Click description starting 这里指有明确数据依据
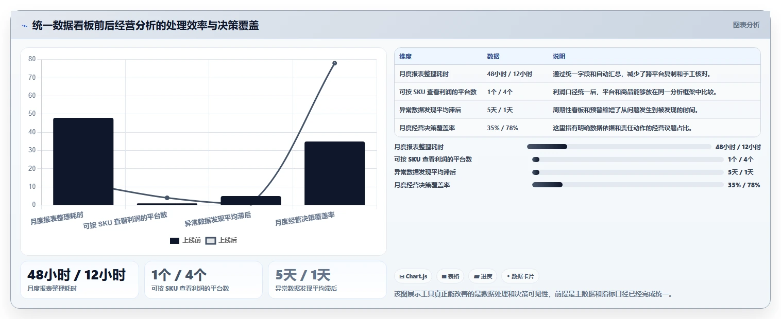This screenshot has width=781, height=319. pos(622,128)
